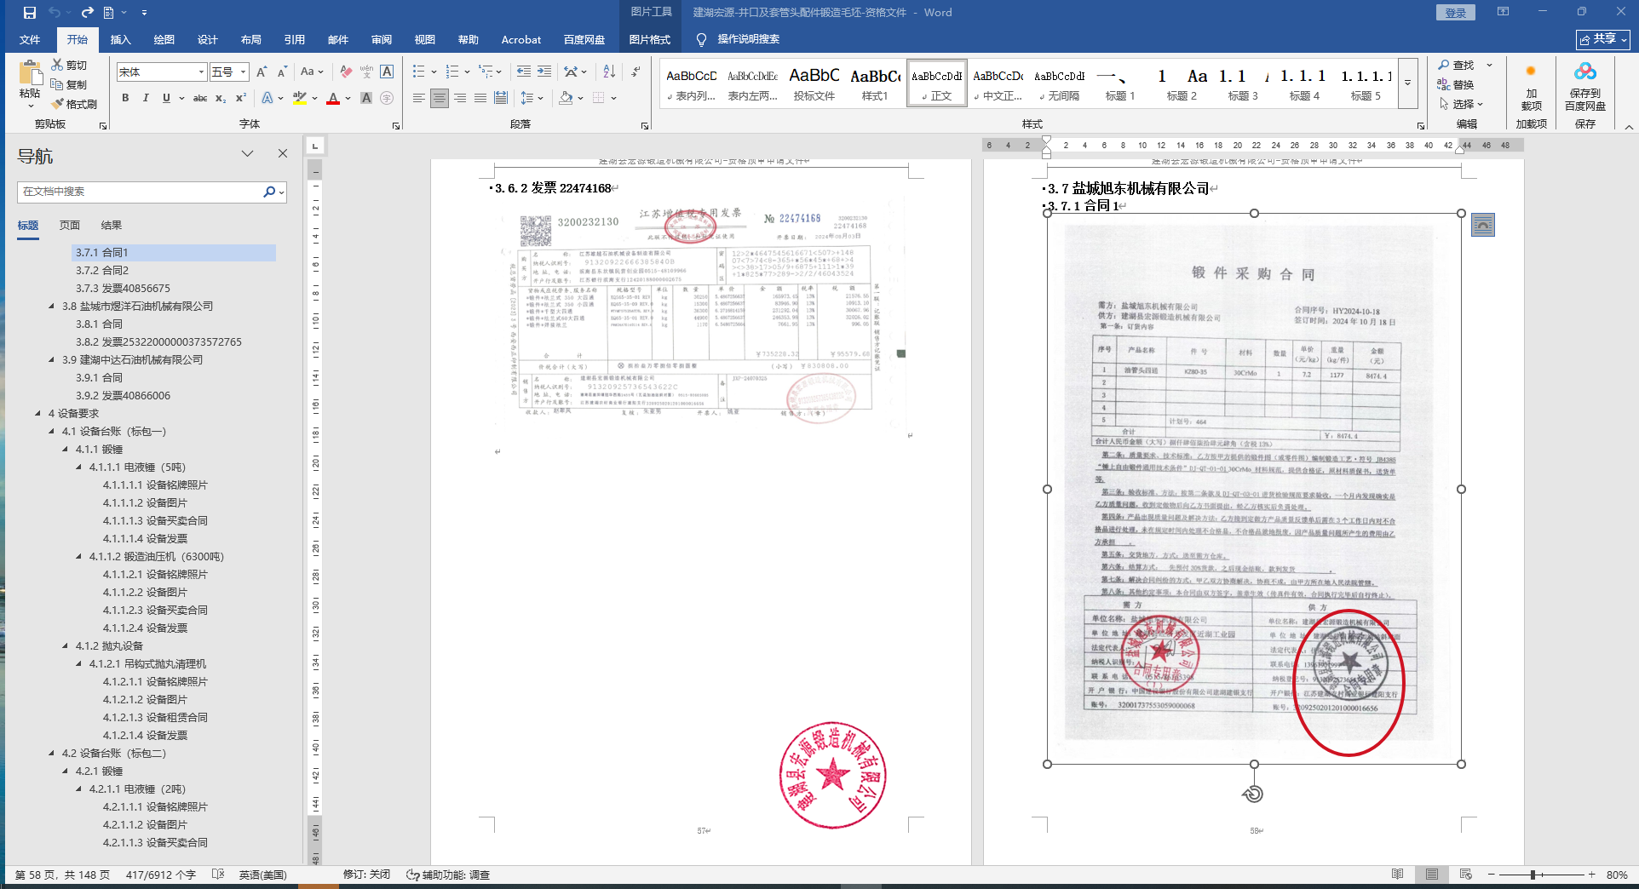1639x889 pixels.
Task: Open the 审阅 ribbon tab
Action: pyautogui.click(x=381, y=39)
